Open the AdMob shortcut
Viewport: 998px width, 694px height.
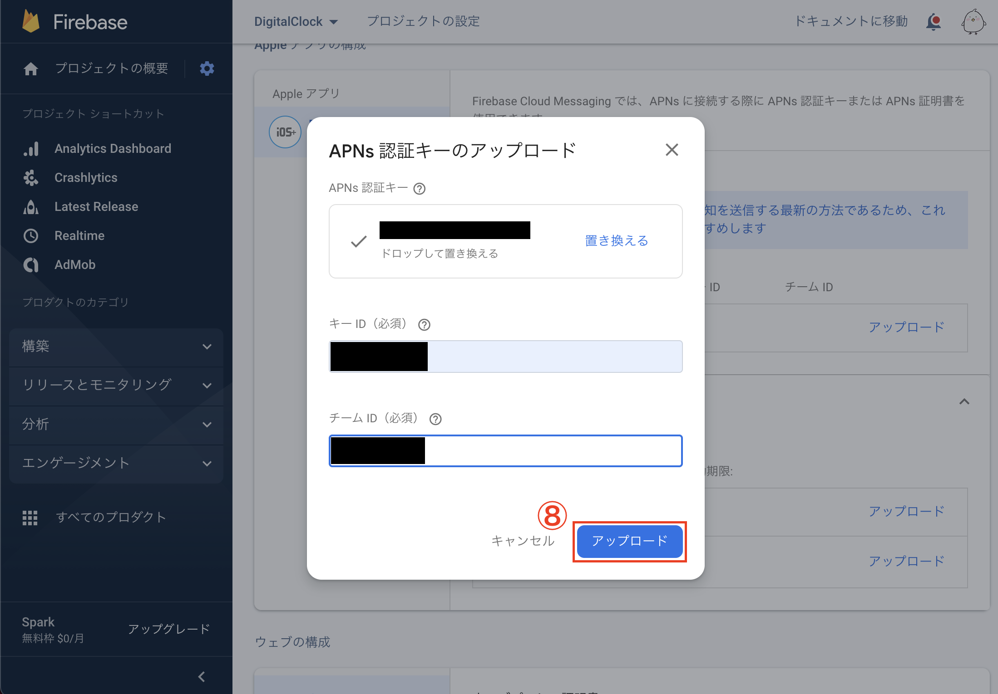(74, 264)
